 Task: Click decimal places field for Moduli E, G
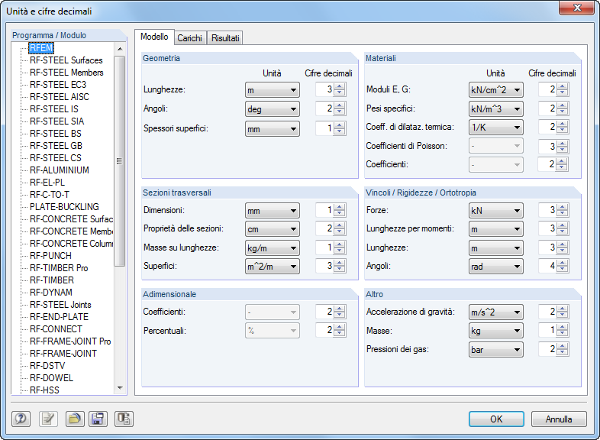point(547,89)
